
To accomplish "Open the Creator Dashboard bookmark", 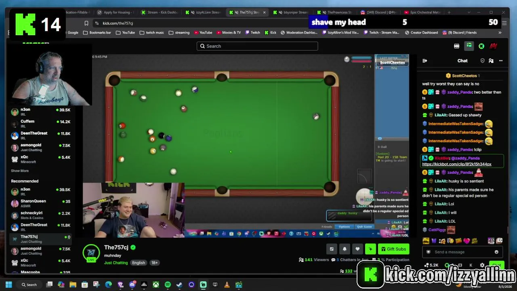I will [x=421, y=32].
